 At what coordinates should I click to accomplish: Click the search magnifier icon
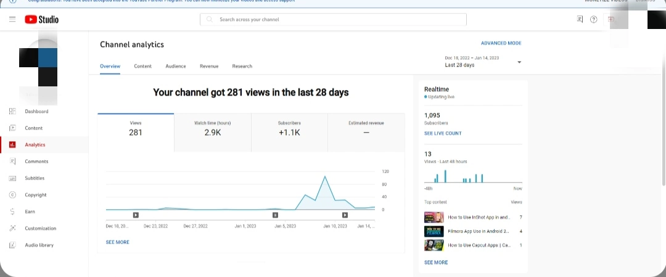coord(210,19)
